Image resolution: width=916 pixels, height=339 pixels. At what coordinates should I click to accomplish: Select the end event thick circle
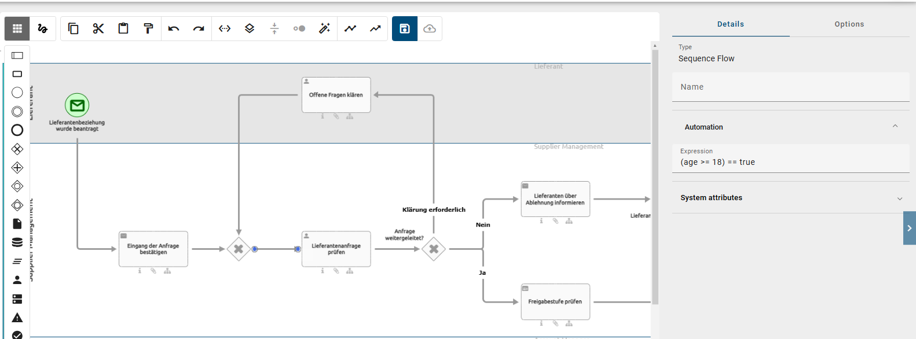point(17,130)
